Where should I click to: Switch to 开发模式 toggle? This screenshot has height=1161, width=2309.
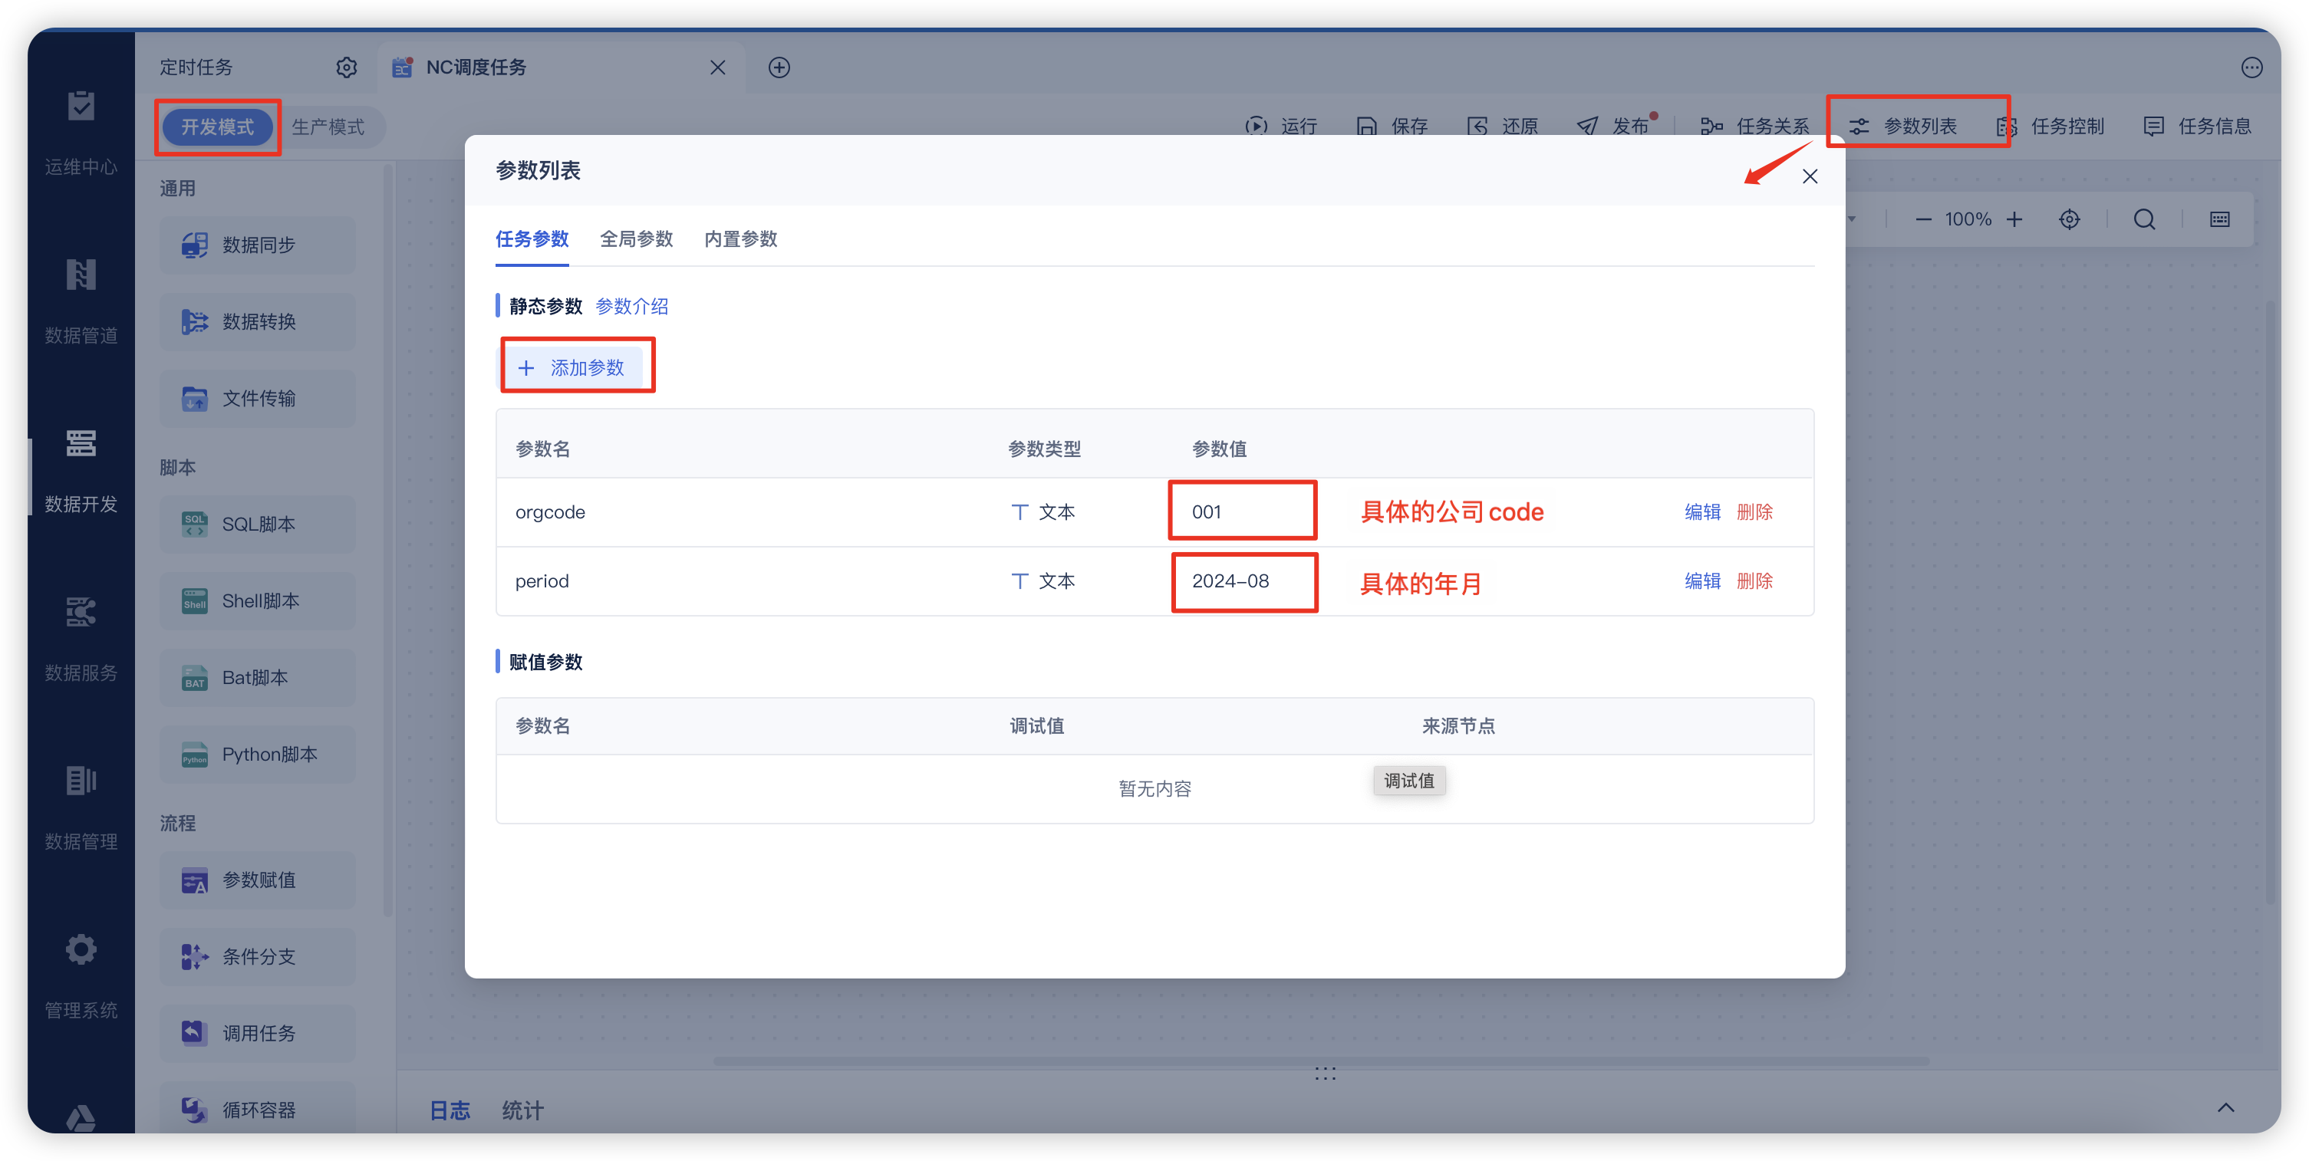coord(218,127)
